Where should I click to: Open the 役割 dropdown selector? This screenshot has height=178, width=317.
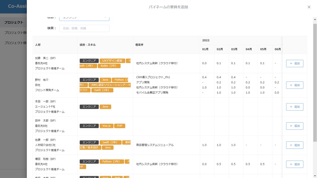[84, 18]
